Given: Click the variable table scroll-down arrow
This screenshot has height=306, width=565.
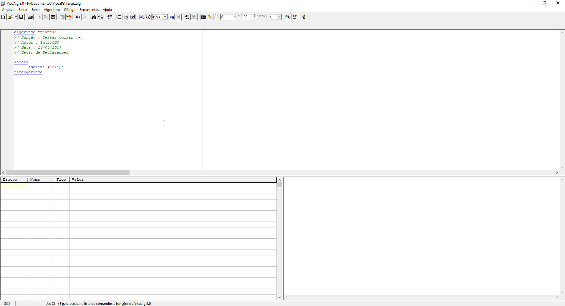Looking at the screenshot, I should point(279,297).
